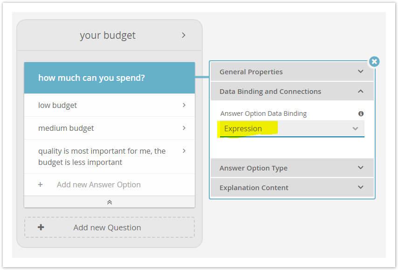Open medium budget arrow chevron

tap(184, 128)
